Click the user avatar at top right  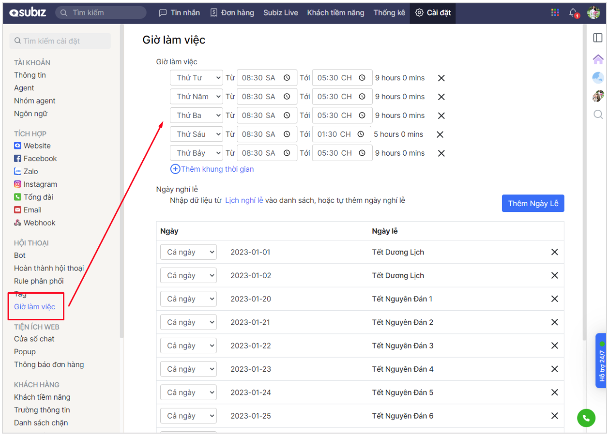593,13
